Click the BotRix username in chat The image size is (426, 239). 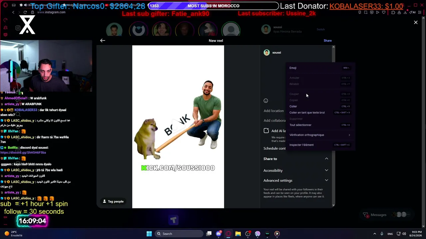click(13, 148)
